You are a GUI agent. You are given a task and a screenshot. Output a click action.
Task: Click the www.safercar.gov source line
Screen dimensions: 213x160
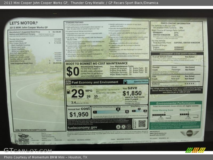pyautogui.click(x=177, y=92)
